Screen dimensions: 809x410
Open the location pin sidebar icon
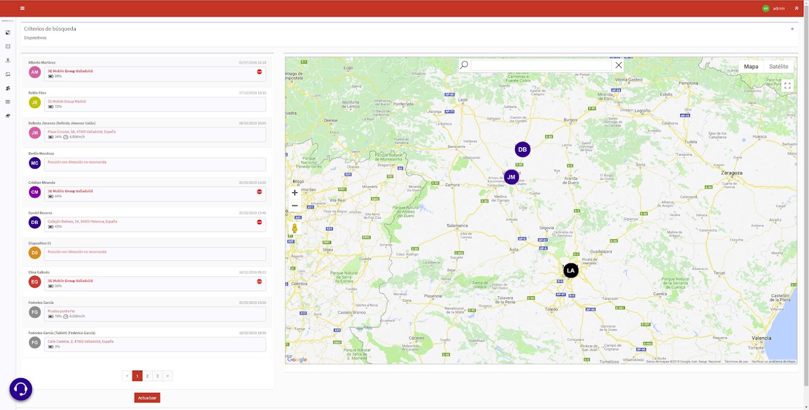coord(8,60)
